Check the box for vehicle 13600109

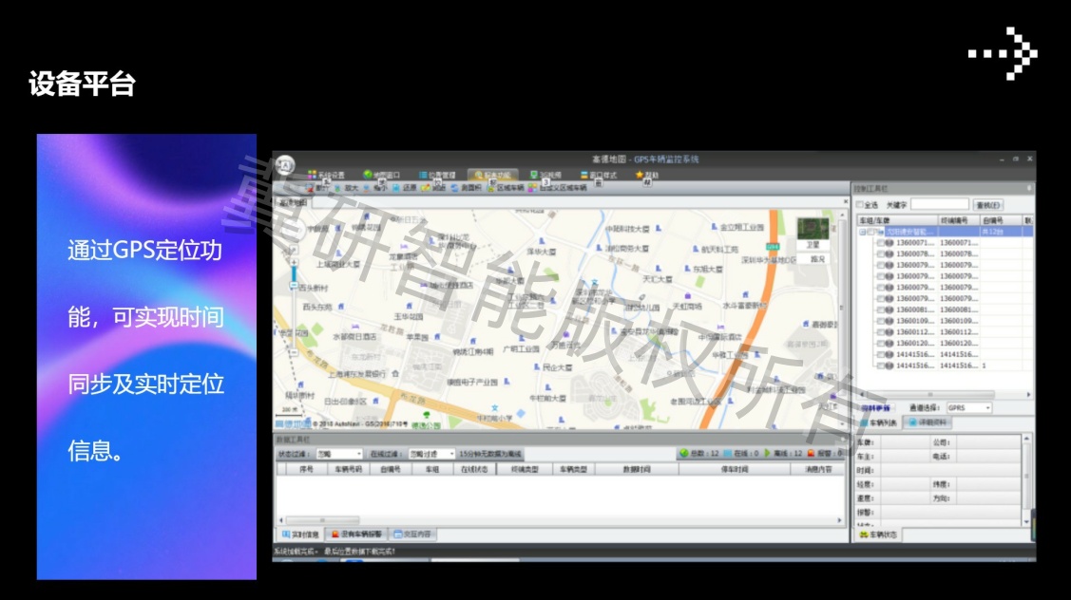pyautogui.click(x=880, y=321)
